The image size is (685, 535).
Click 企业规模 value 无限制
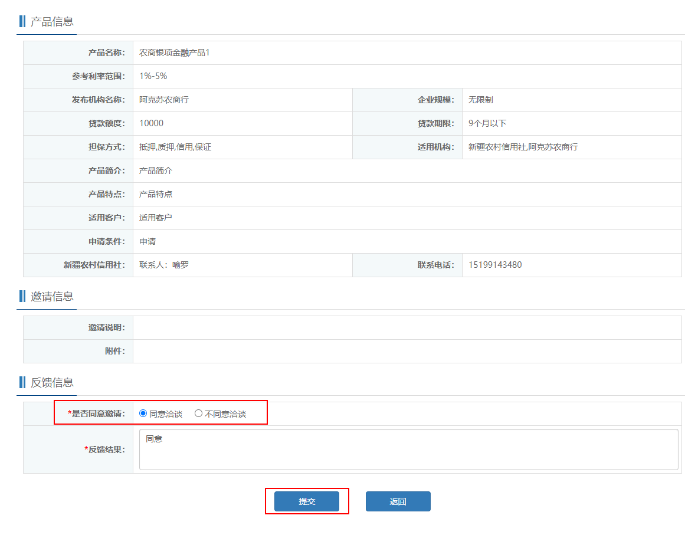coord(480,100)
